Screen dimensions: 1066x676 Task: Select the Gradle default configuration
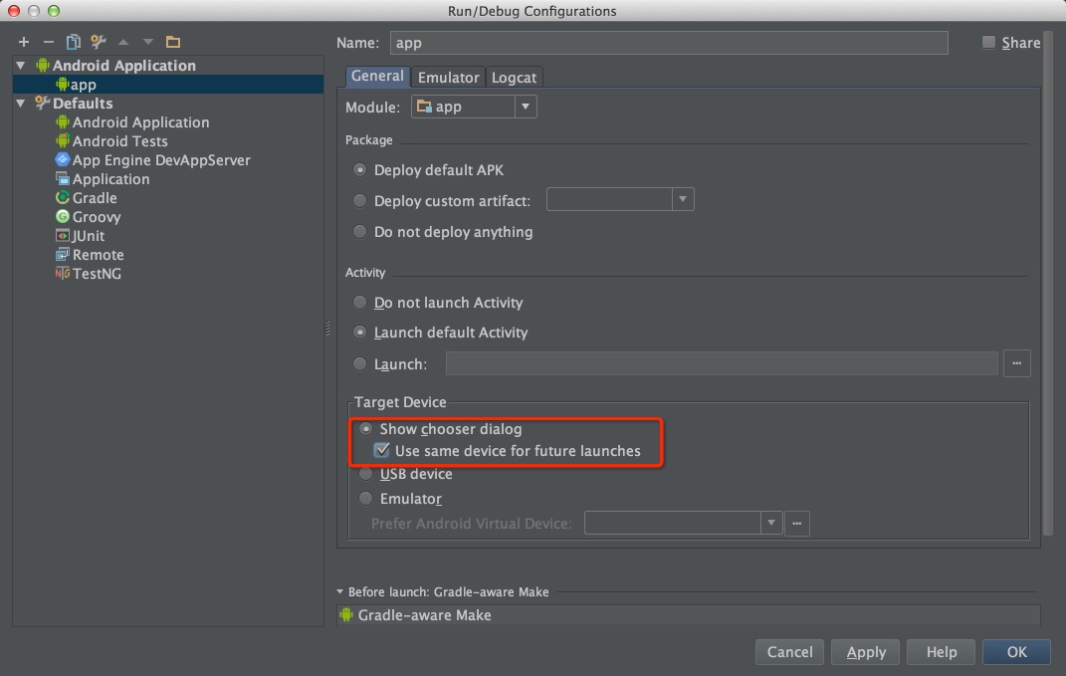point(95,198)
